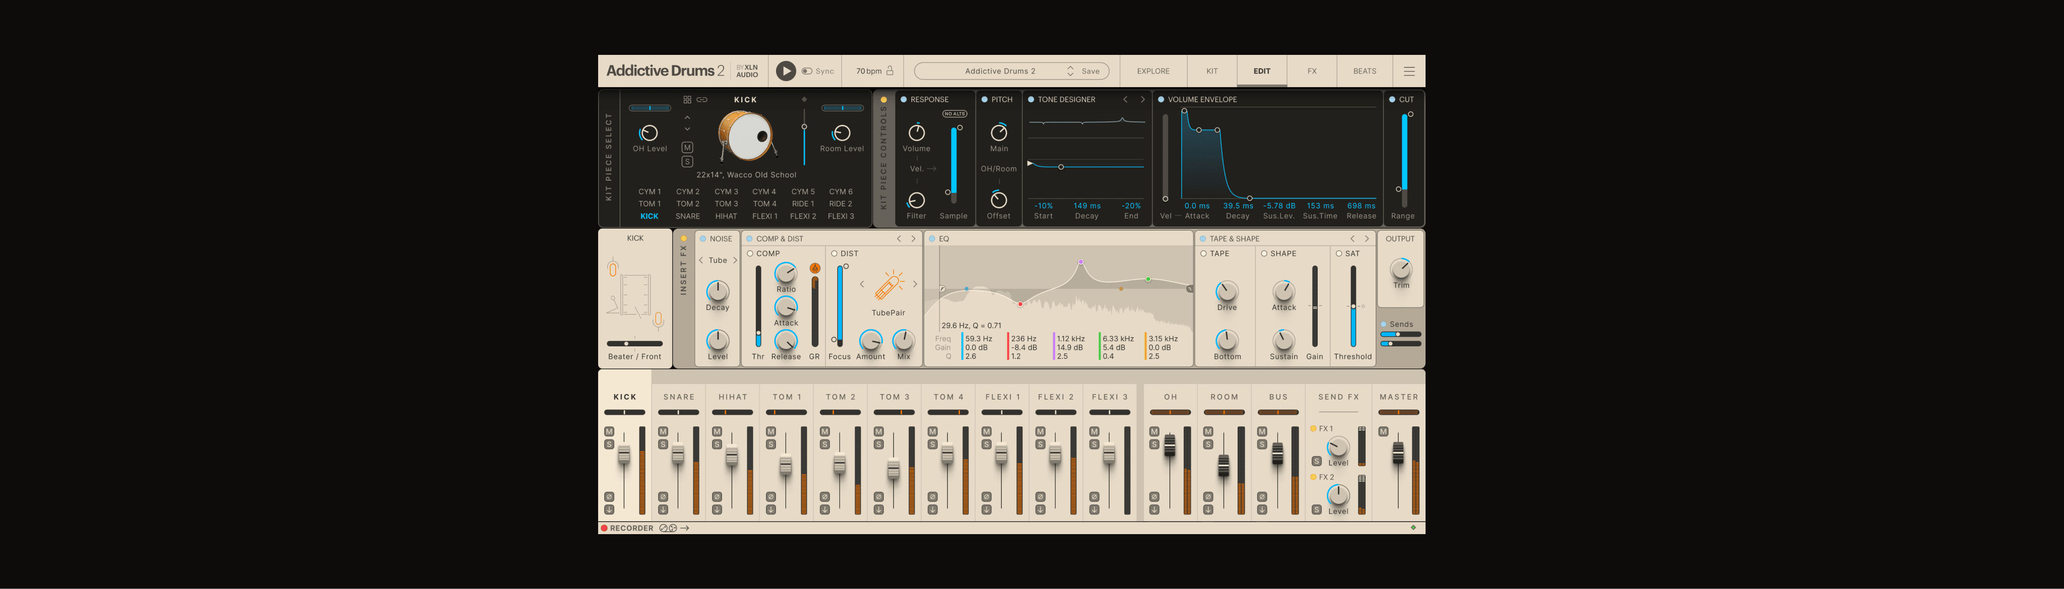Enable the COMP radio toggle

750,254
